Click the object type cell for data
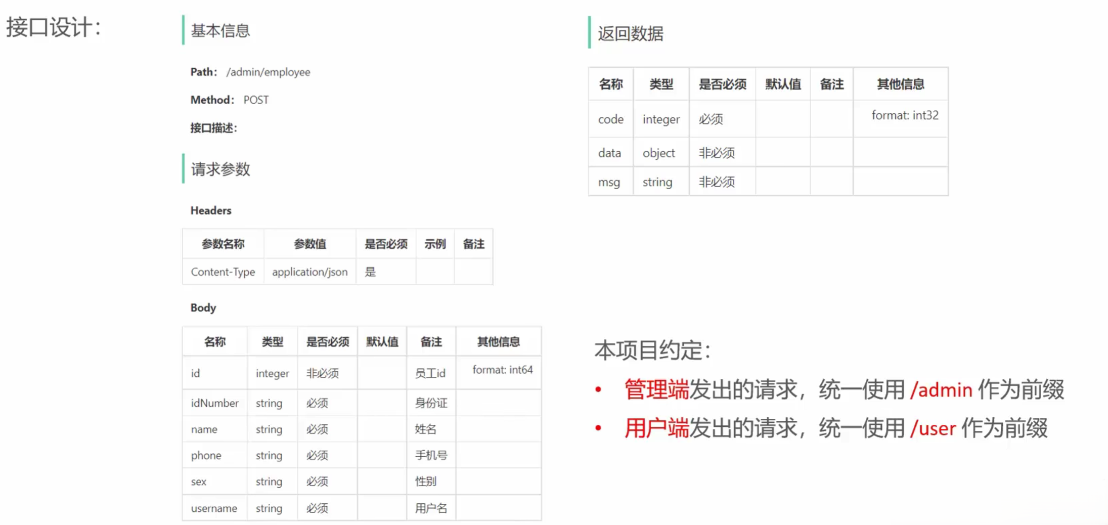 [658, 153]
